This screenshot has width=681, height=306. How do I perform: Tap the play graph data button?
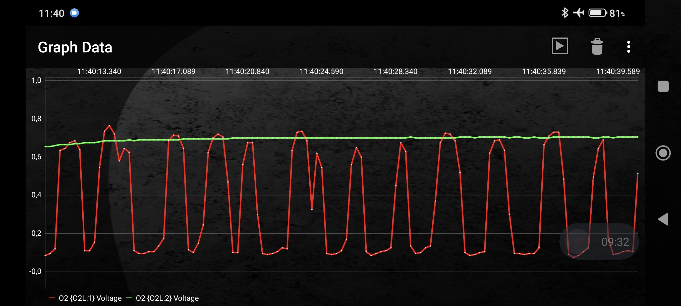(x=560, y=46)
